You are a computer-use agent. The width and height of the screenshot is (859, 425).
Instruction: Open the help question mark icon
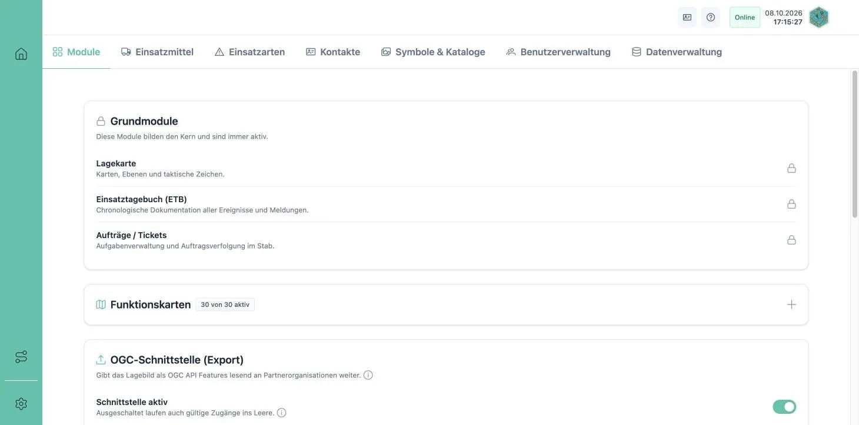[711, 17]
